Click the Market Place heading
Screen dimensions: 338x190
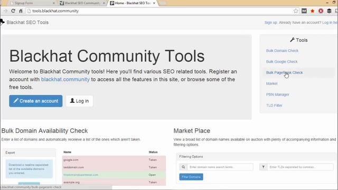(x=192, y=131)
